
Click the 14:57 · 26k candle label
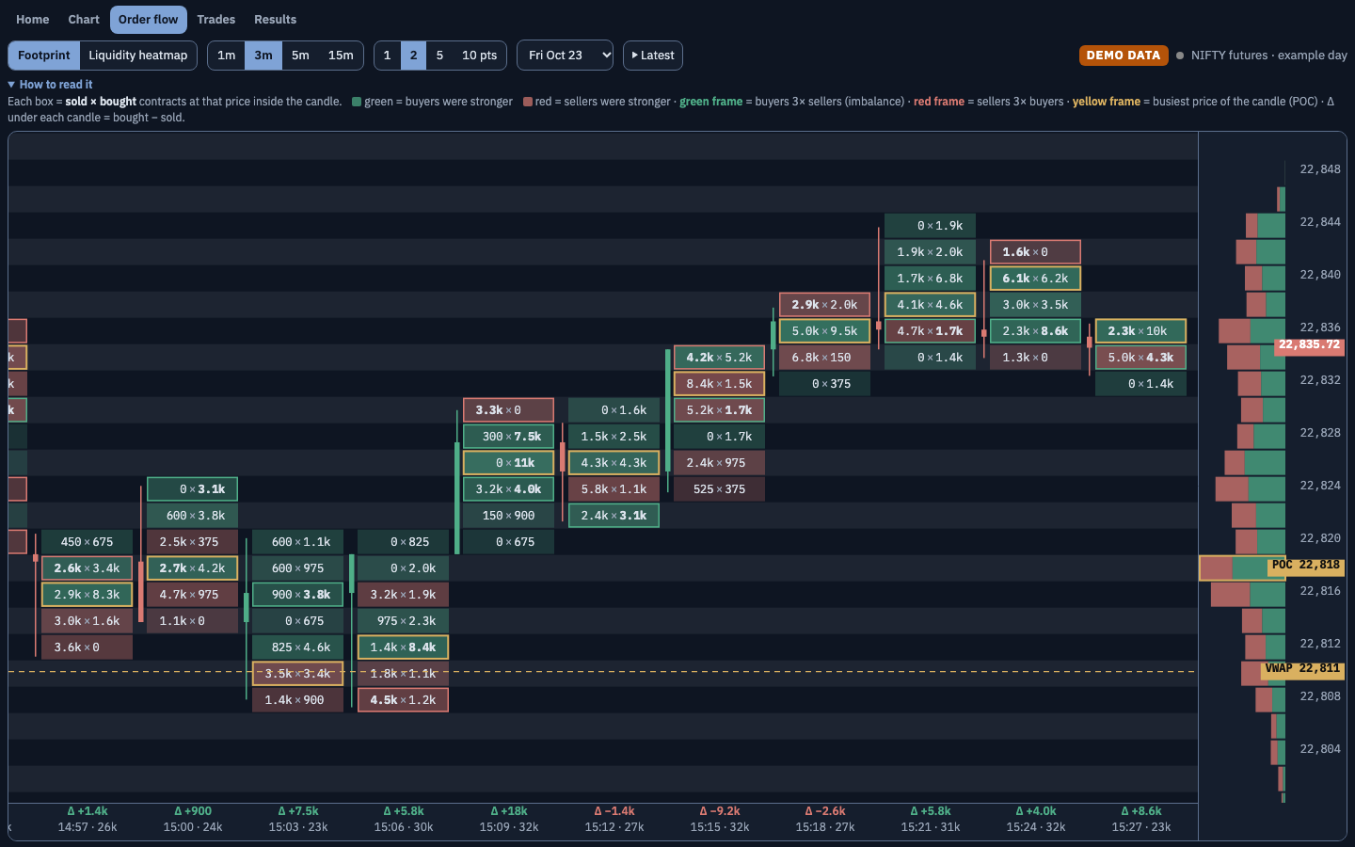tap(87, 827)
